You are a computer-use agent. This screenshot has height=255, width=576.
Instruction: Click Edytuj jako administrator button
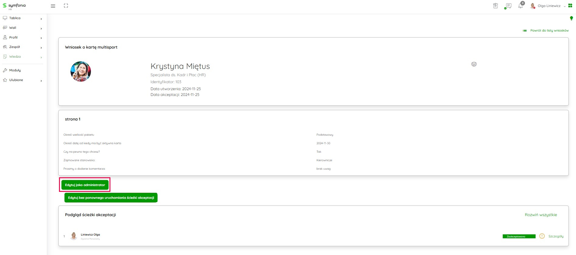pyautogui.click(x=85, y=185)
